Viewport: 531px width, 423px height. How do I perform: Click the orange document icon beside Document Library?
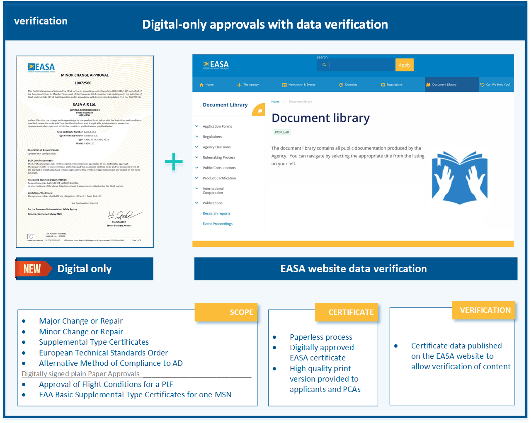tap(260, 111)
